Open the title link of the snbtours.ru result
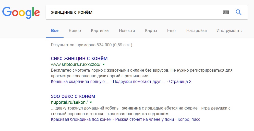The height and width of the screenshot is (131, 254). (x=79, y=58)
